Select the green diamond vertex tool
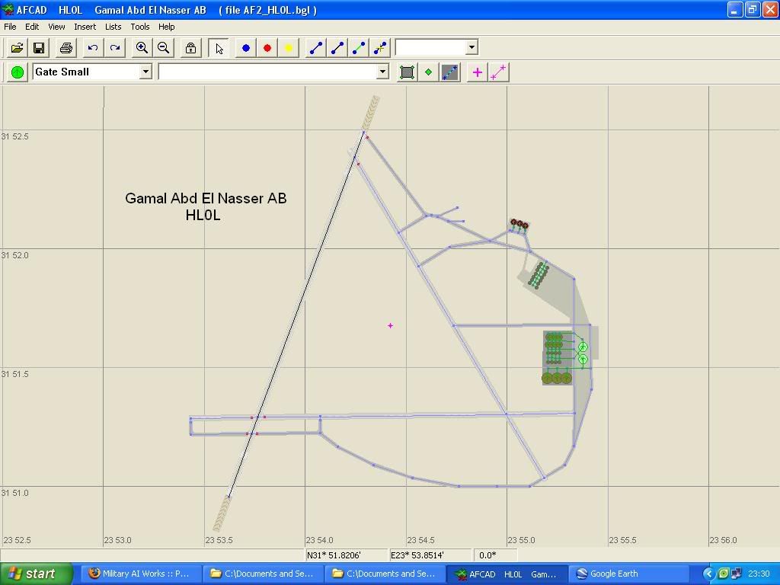Viewport: 780px width, 585px height. click(x=428, y=72)
